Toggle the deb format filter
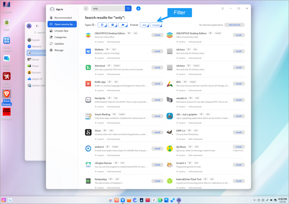This screenshot has height=204, width=289. pyautogui.click(x=144, y=25)
